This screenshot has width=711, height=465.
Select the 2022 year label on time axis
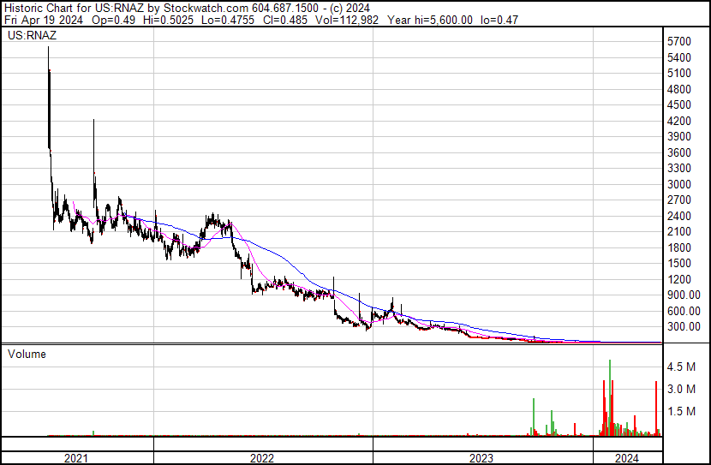(262, 459)
